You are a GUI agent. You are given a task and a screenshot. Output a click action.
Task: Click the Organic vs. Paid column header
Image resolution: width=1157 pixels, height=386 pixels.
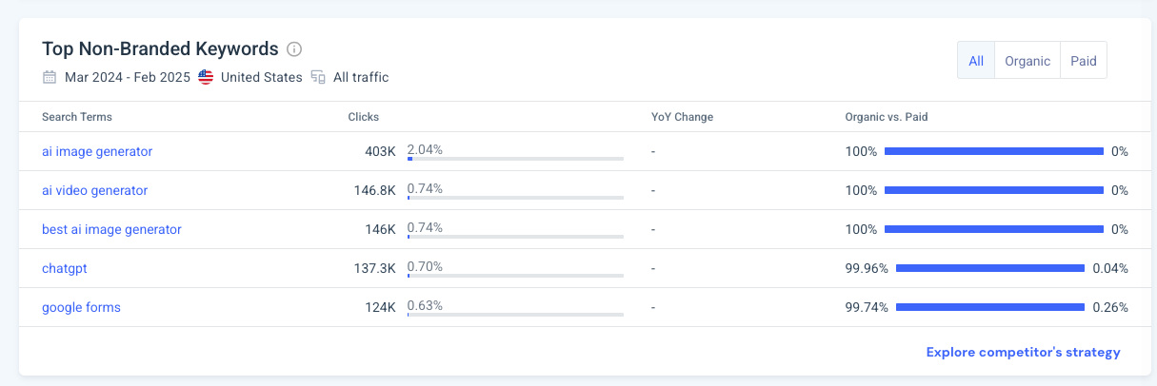click(887, 117)
